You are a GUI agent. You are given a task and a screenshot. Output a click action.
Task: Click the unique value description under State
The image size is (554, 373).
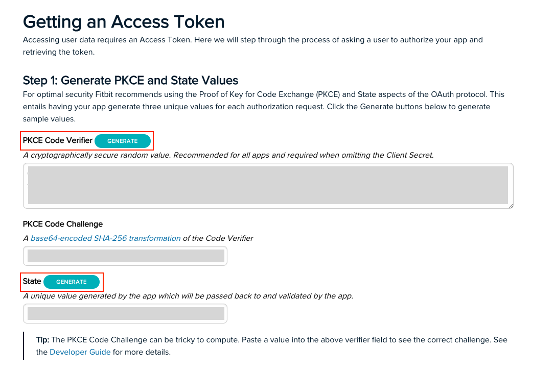[x=188, y=295]
